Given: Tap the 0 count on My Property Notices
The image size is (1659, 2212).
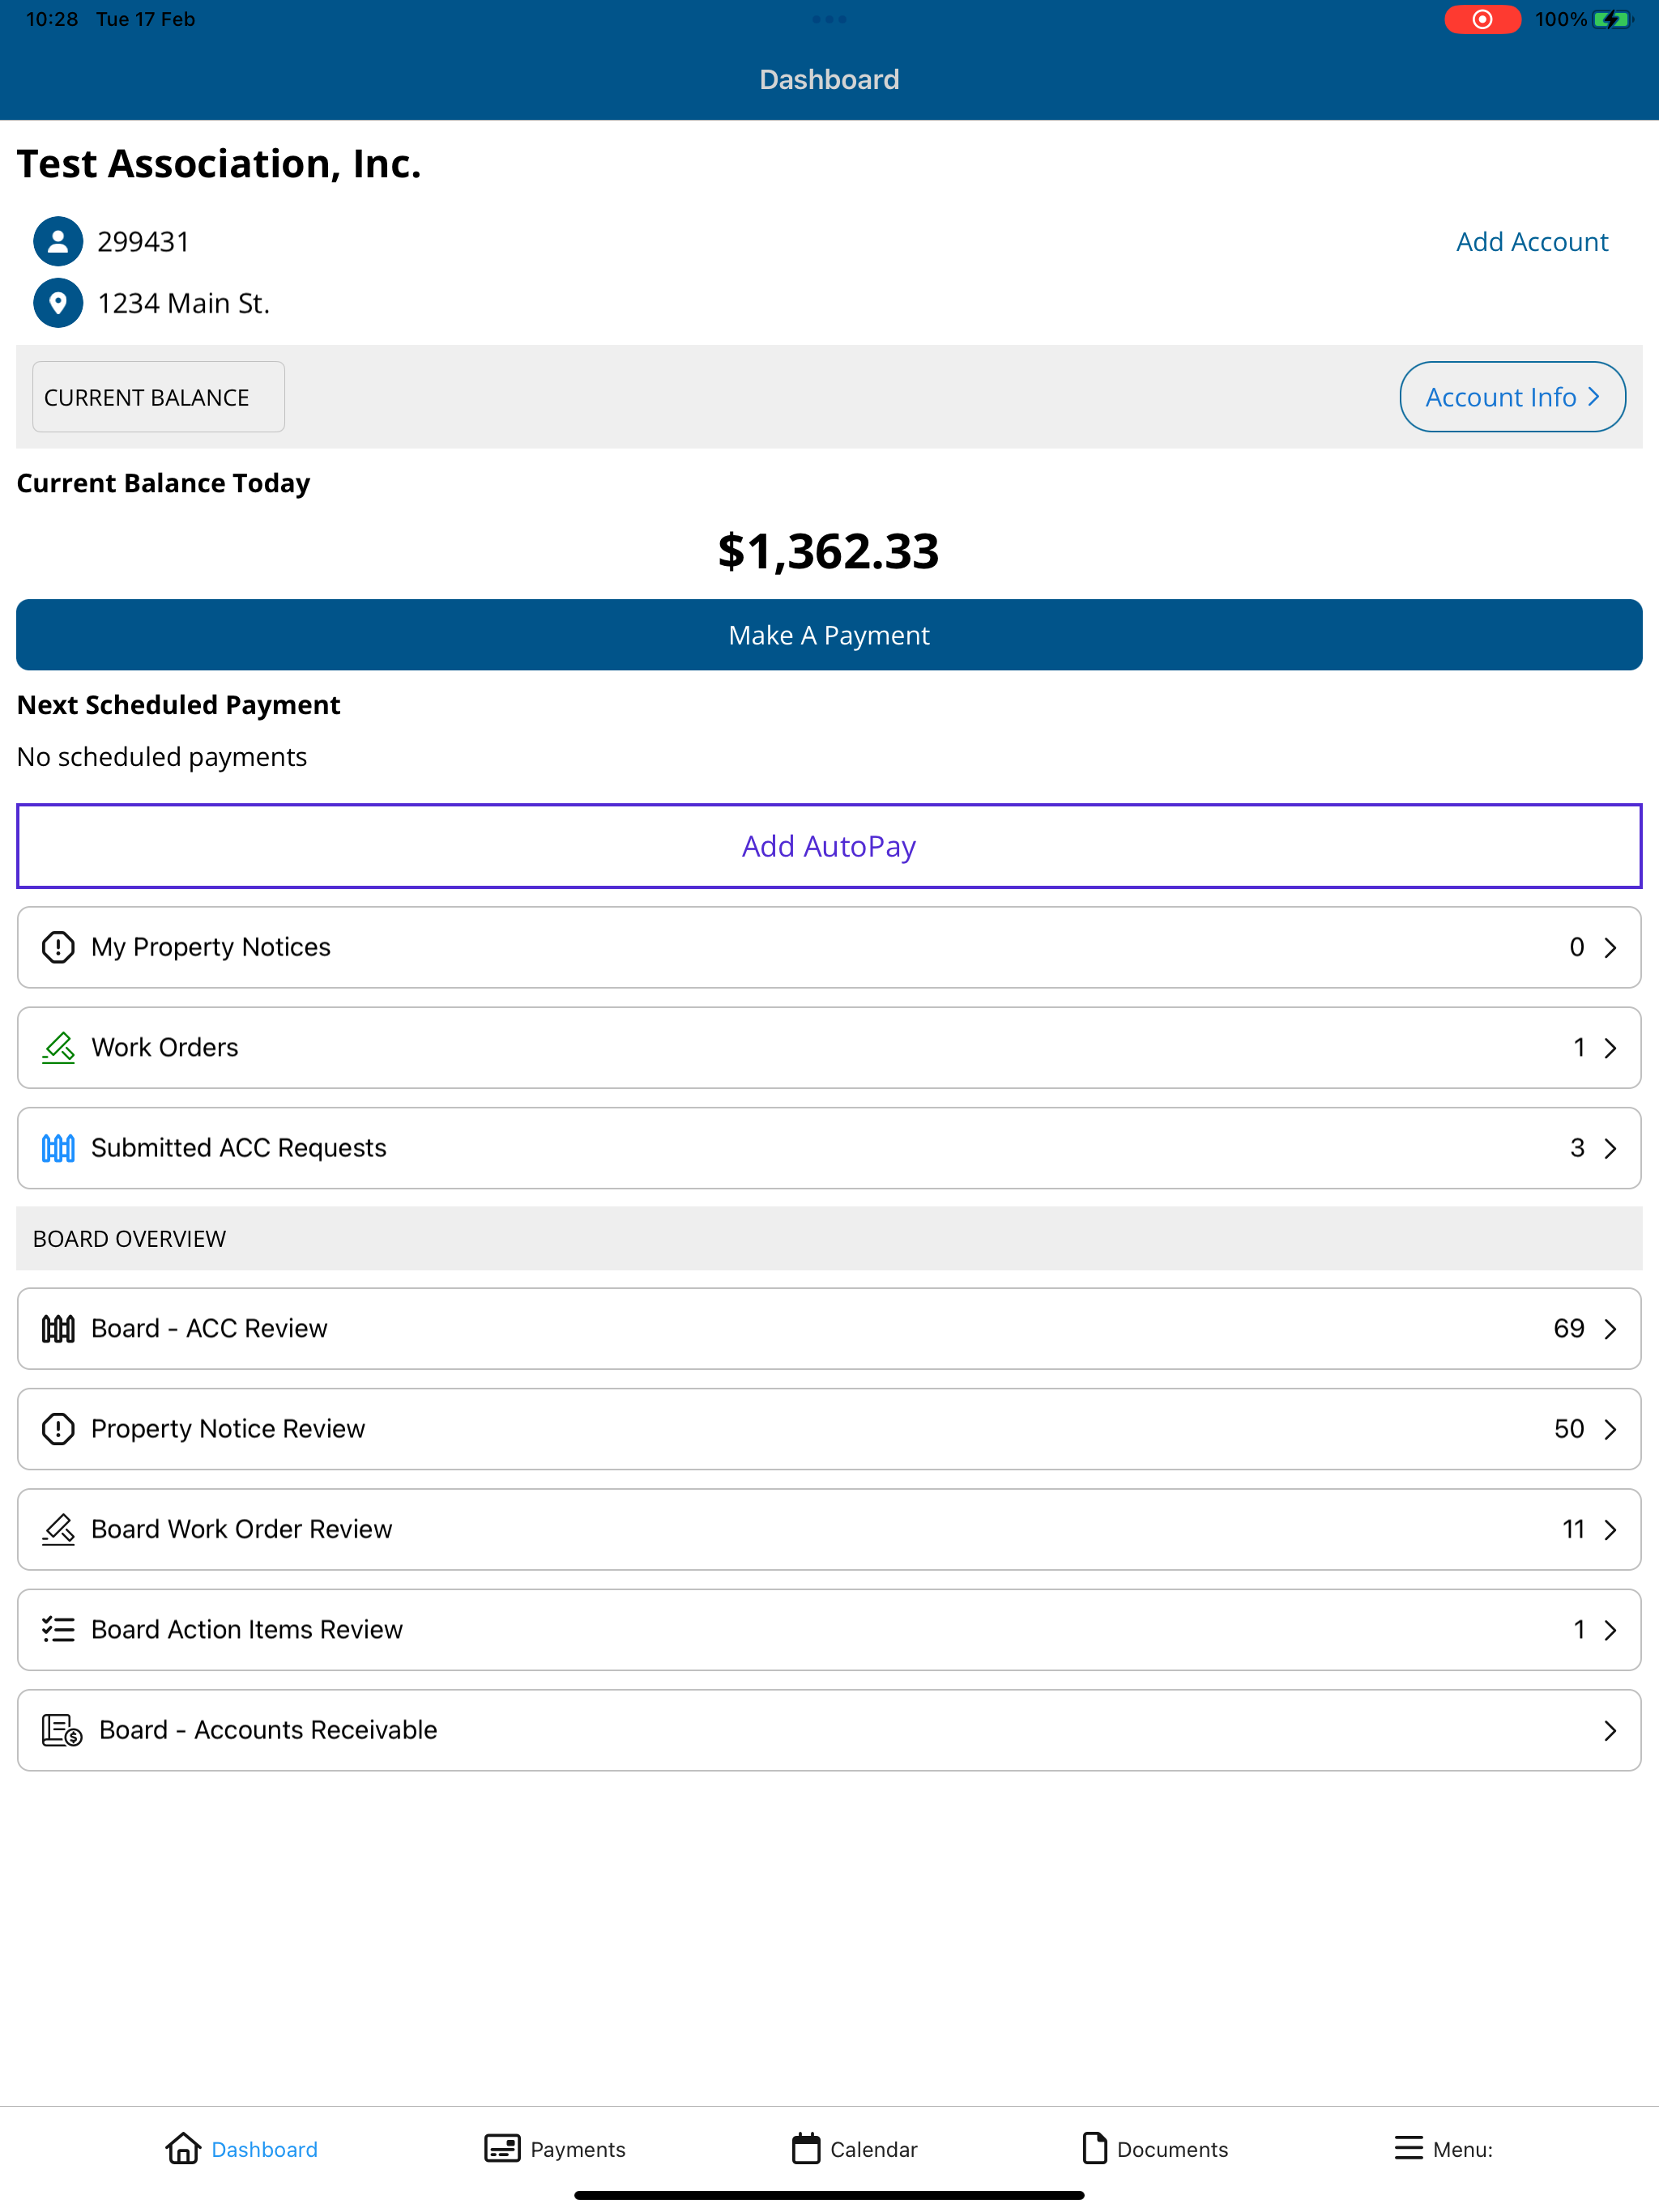Looking at the screenshot, I should [1577, 947].
